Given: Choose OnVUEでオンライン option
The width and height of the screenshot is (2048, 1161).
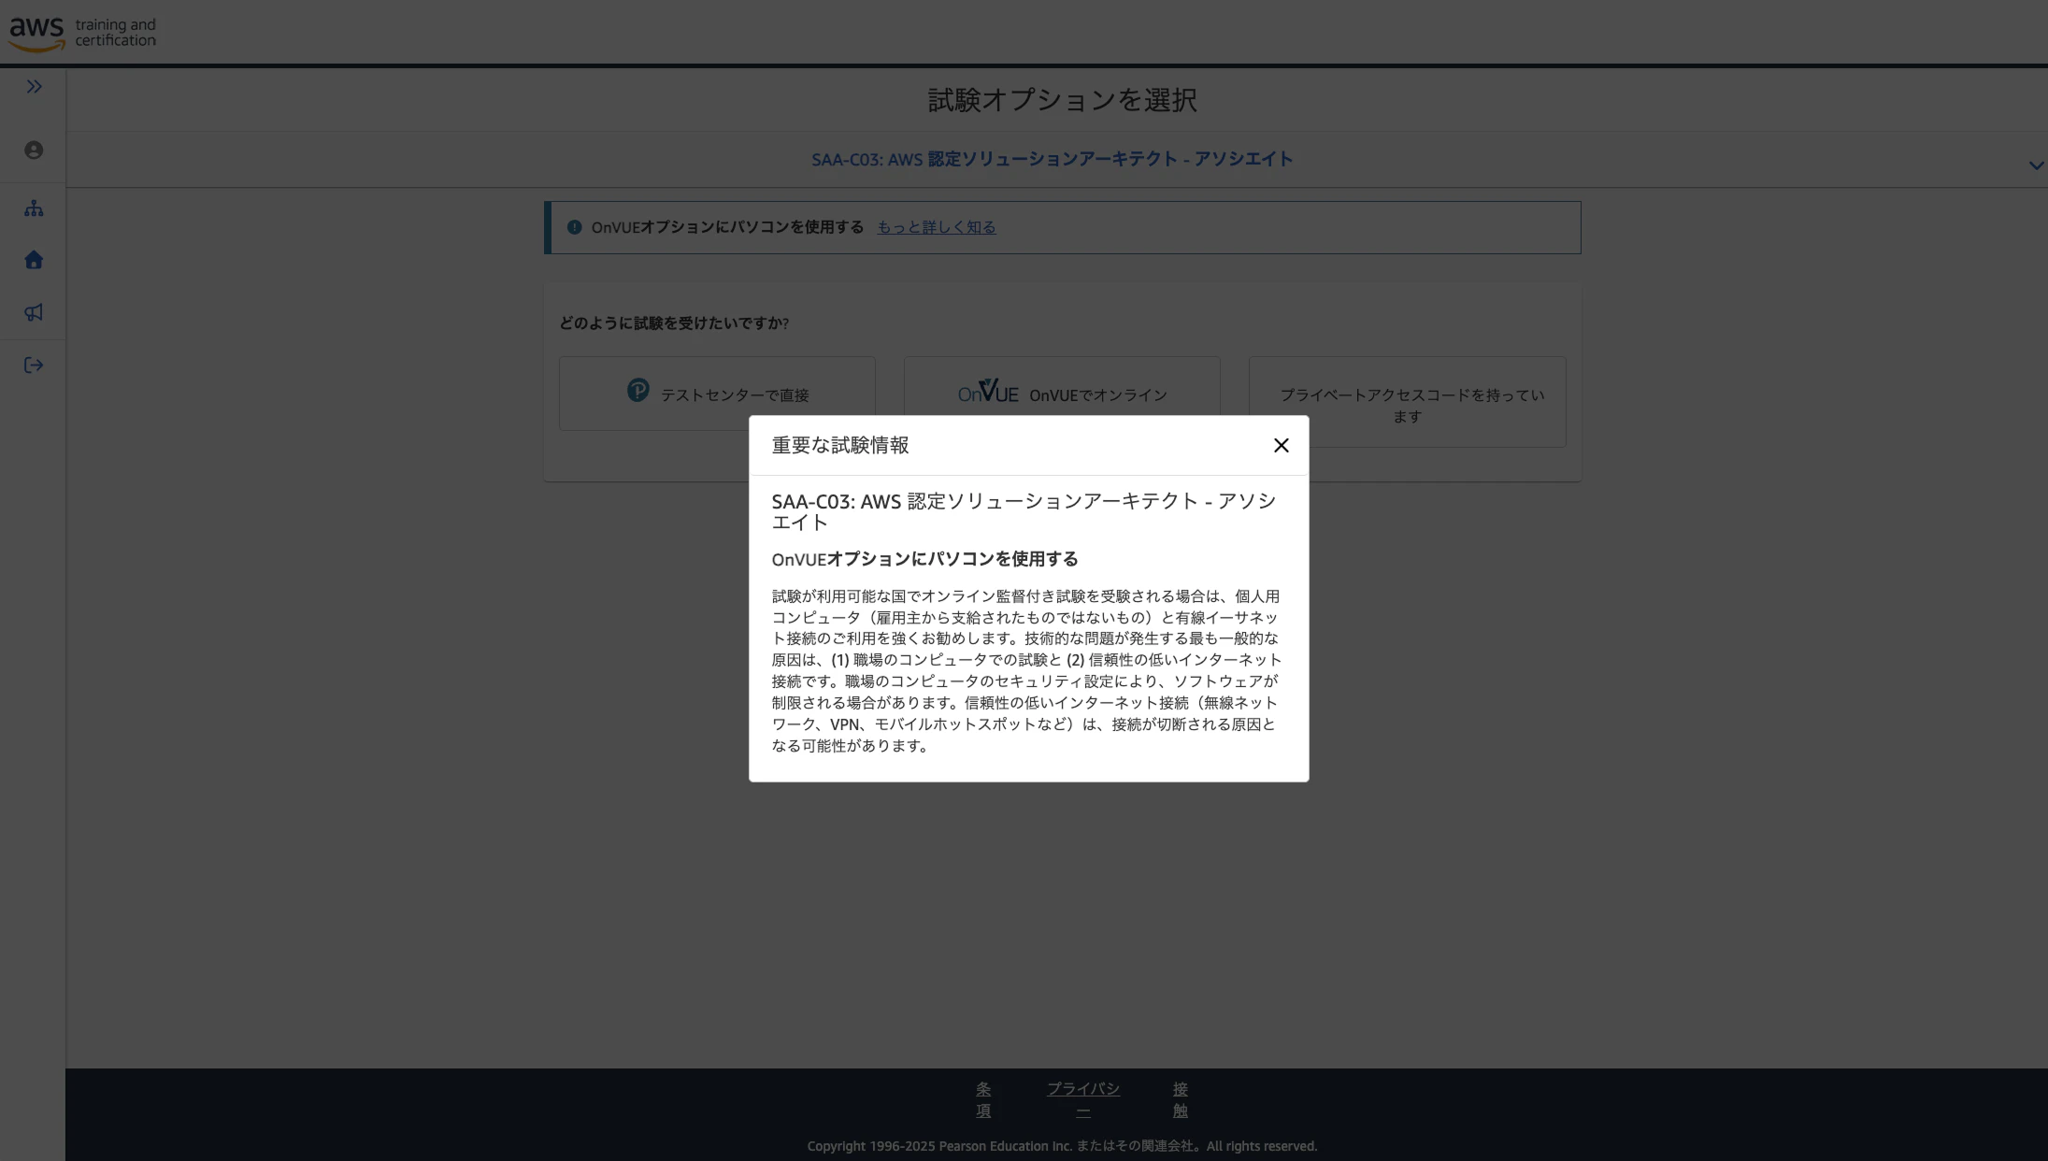Looking at the screenshot, I should point(1062,394).
